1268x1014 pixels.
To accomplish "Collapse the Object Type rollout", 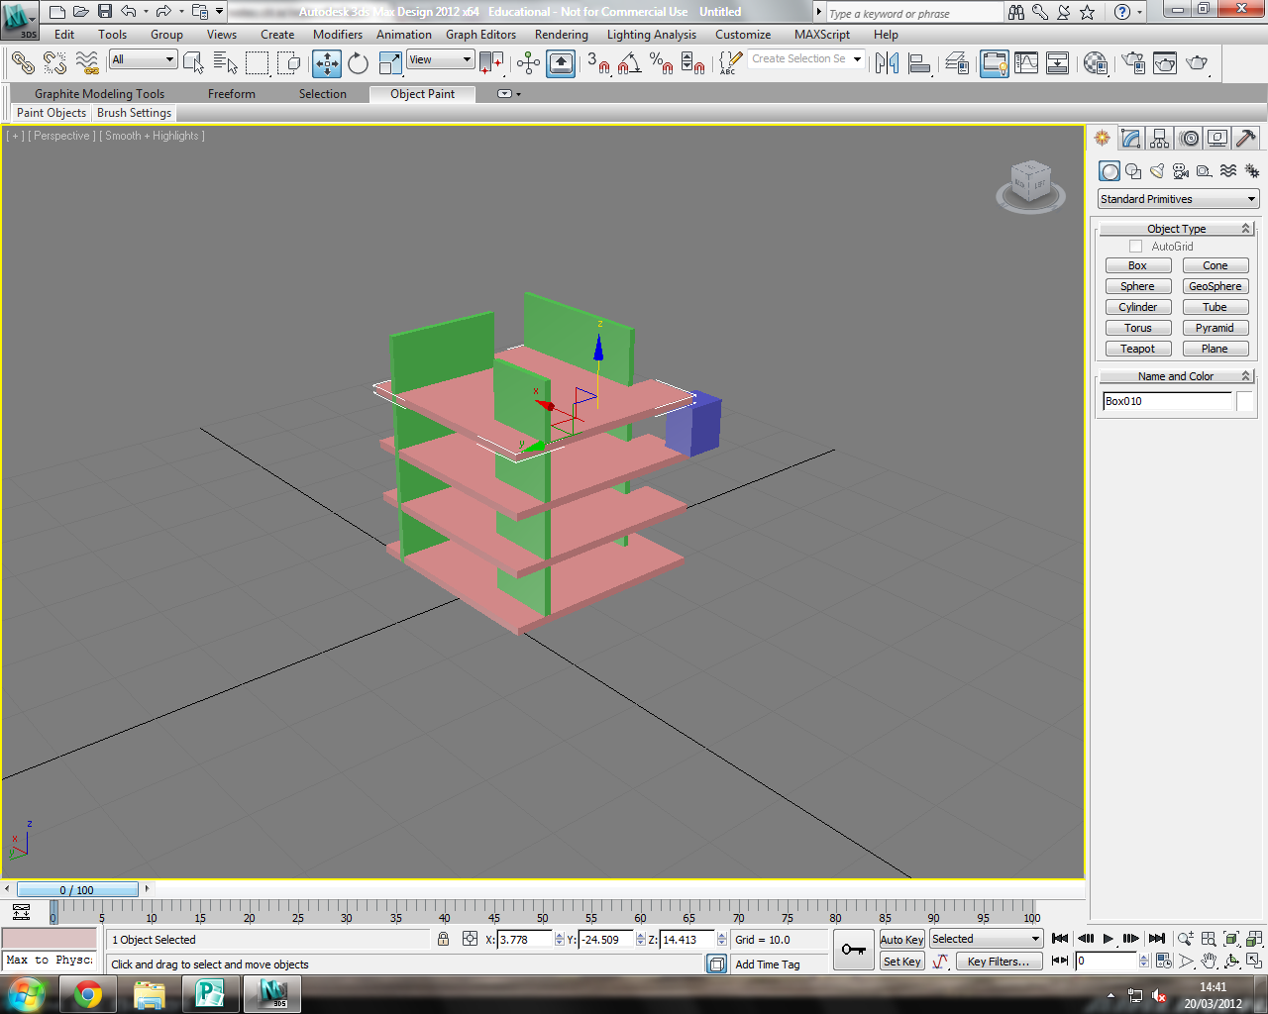I will click(x=1176, y=229).
